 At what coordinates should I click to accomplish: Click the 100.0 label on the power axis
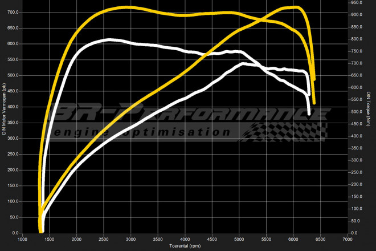13,201
